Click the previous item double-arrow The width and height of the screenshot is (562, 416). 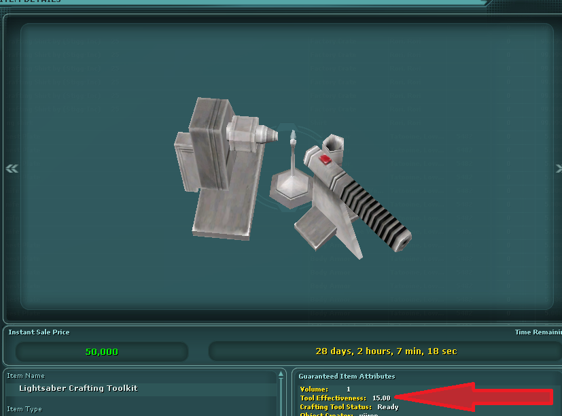[x=12, y=169]
